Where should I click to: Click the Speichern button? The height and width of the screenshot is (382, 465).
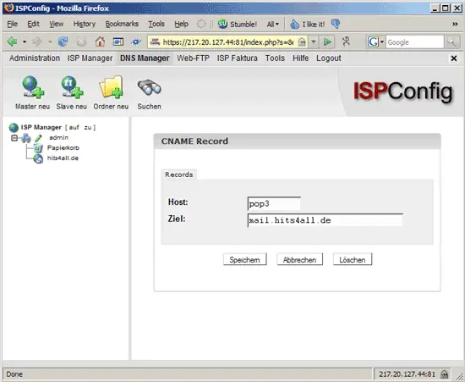click(x=244, y=260)
